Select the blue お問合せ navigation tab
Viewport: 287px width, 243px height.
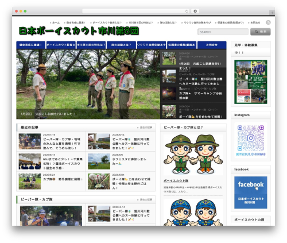pyautogui.click(x=212, y=45)
